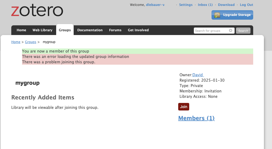Open the Home nav tab
The image size is (272, 149).
(x=21, y=30)
